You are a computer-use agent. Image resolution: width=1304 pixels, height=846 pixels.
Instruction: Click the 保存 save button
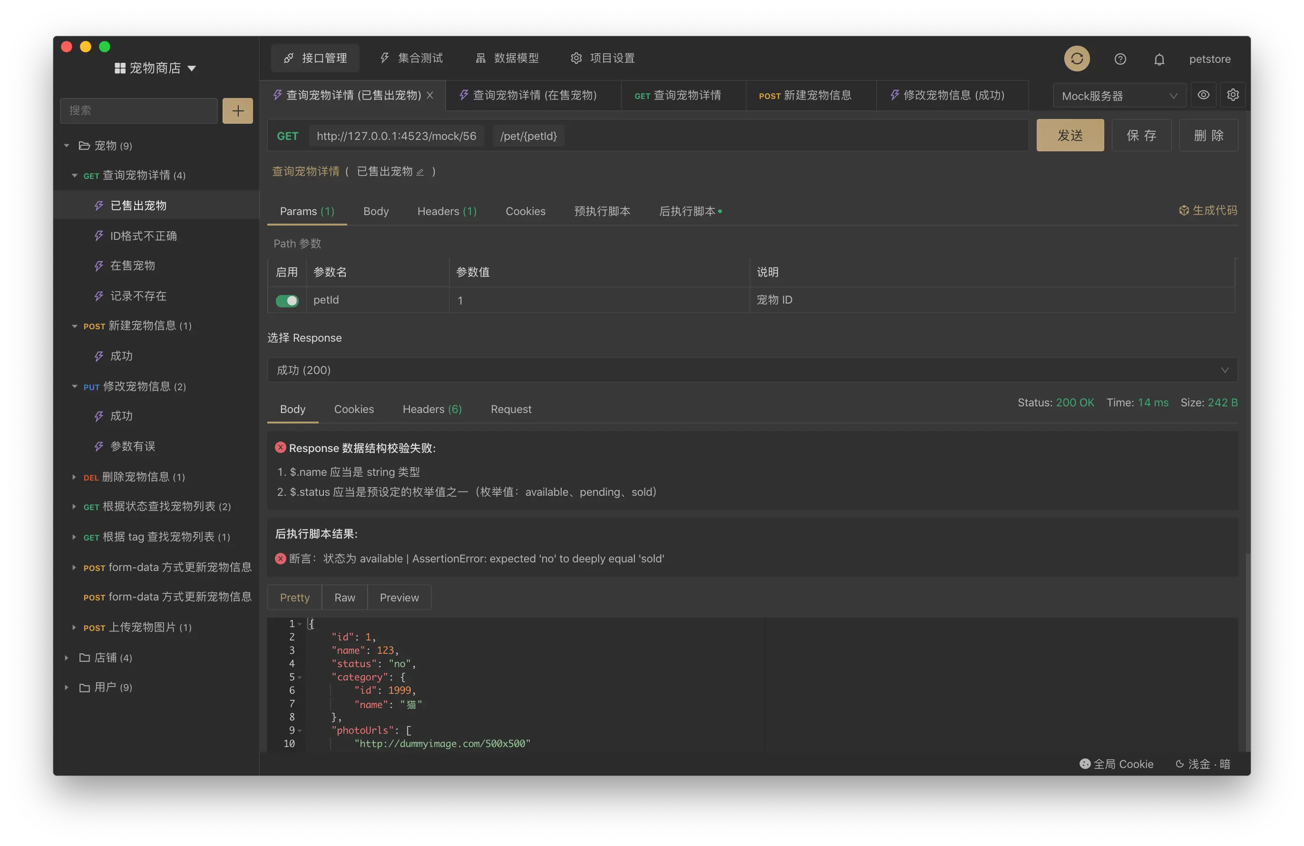1141,136
